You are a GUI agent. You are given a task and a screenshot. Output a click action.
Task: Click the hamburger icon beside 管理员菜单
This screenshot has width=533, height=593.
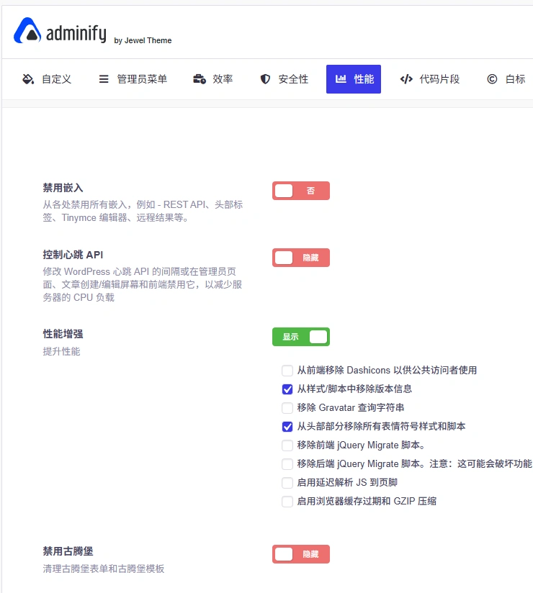pos(104,79)
